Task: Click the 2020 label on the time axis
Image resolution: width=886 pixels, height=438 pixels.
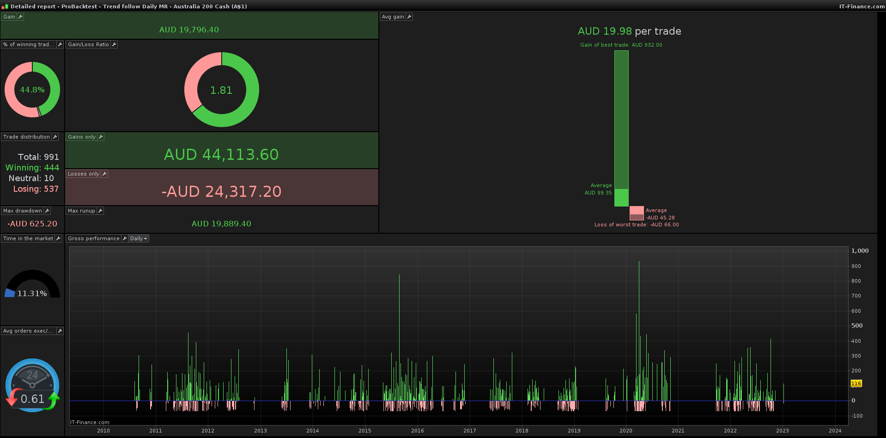Action: pos(626,431)
